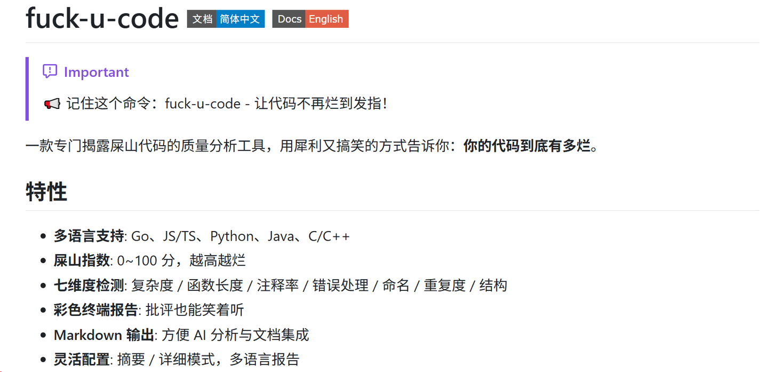Click the megaphone emoji icon
Screen dimensions: 768x372
coord(52,104)
